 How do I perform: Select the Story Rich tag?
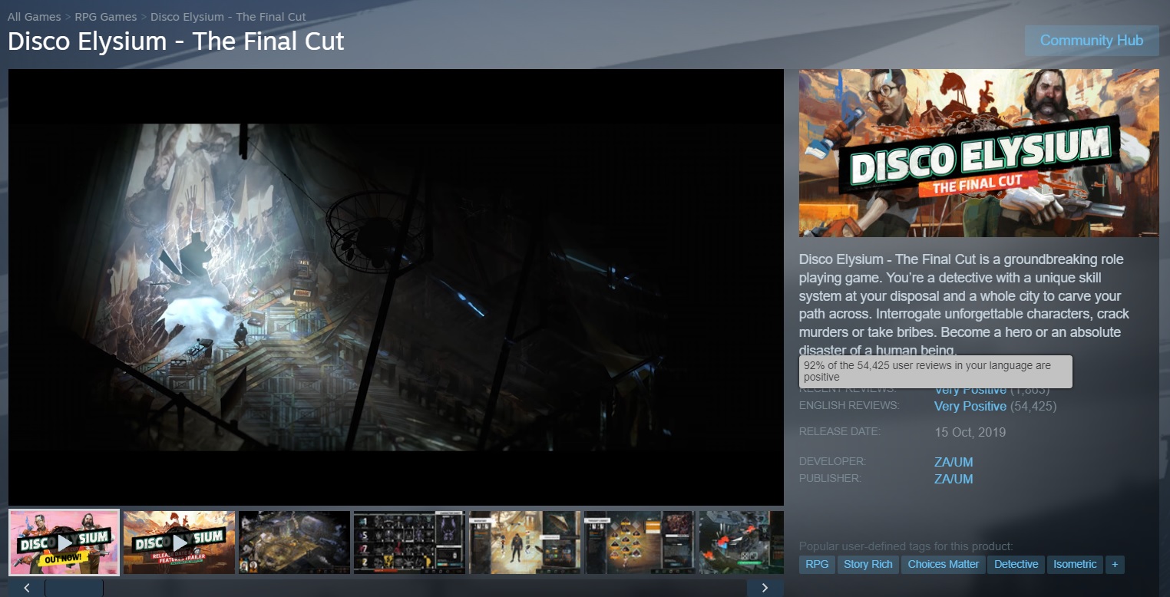pos(868,564)
